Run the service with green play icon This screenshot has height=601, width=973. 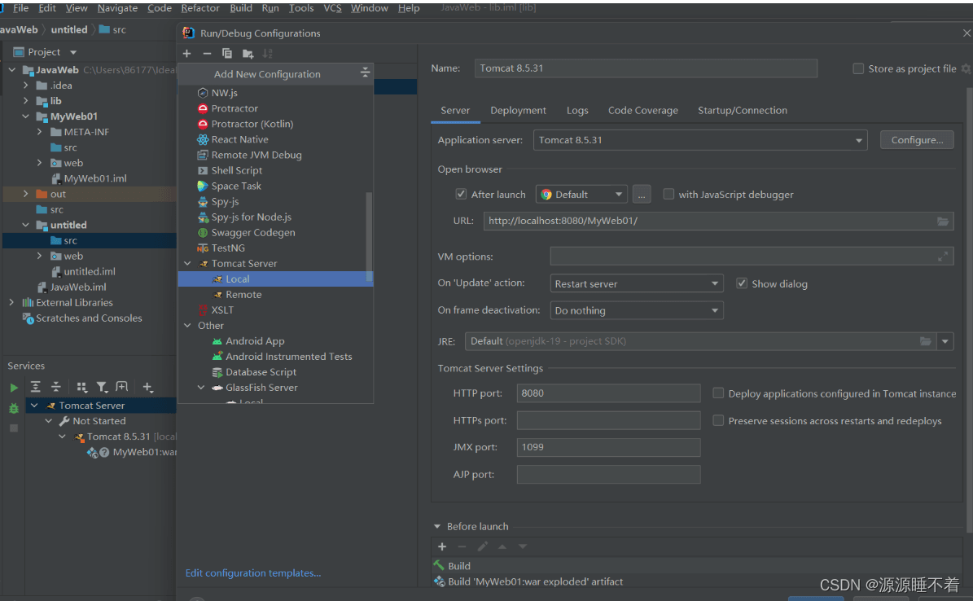14,388
